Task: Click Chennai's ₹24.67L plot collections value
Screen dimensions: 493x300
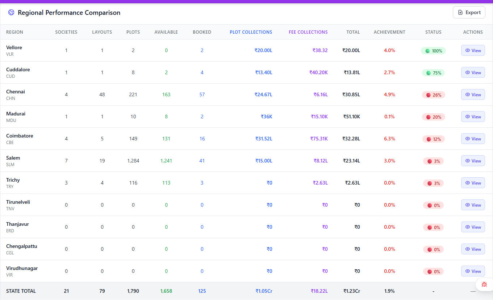Action: click(x=263, y=95)
